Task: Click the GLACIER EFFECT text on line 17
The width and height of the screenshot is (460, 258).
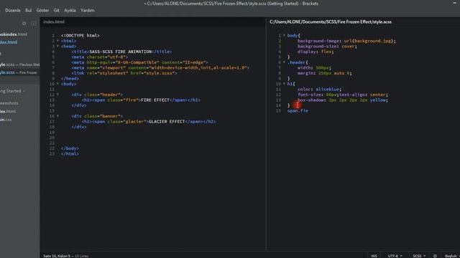Action: coord(167,121)
